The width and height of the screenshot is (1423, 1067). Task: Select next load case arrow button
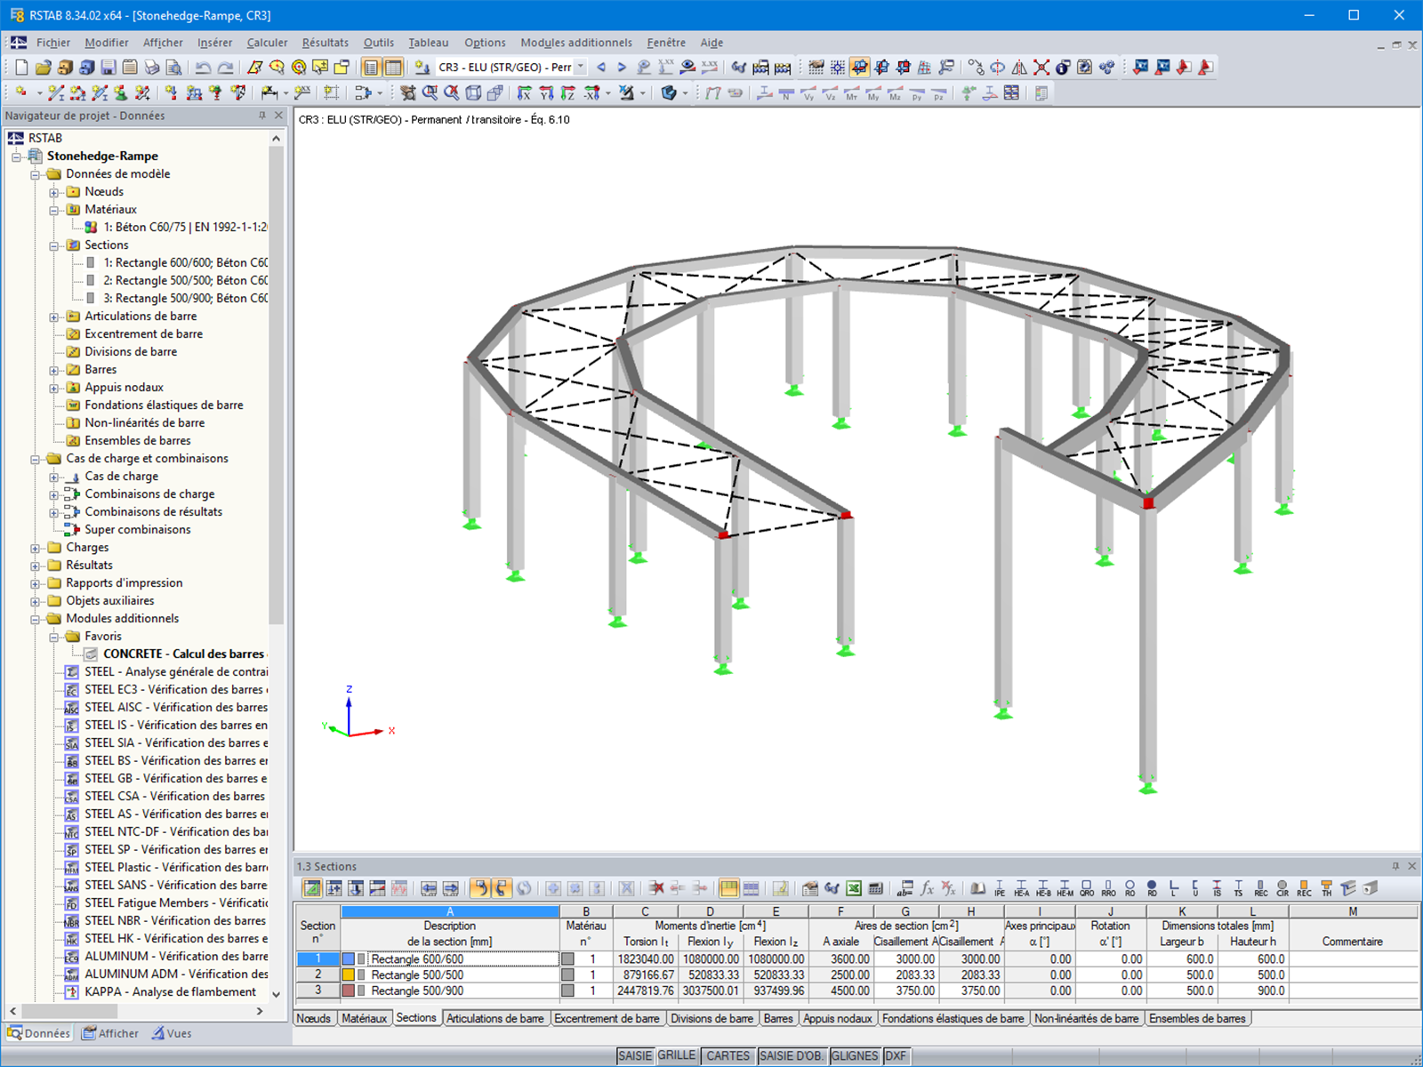[622, 67]
